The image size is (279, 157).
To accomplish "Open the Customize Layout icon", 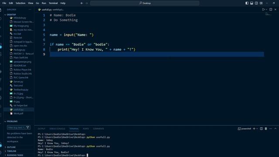I will point(261,3).
